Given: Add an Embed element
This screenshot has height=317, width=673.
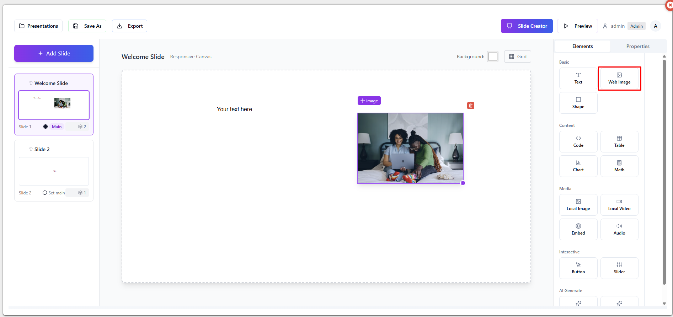Looking at the screenshot, I should click(578, 229).
